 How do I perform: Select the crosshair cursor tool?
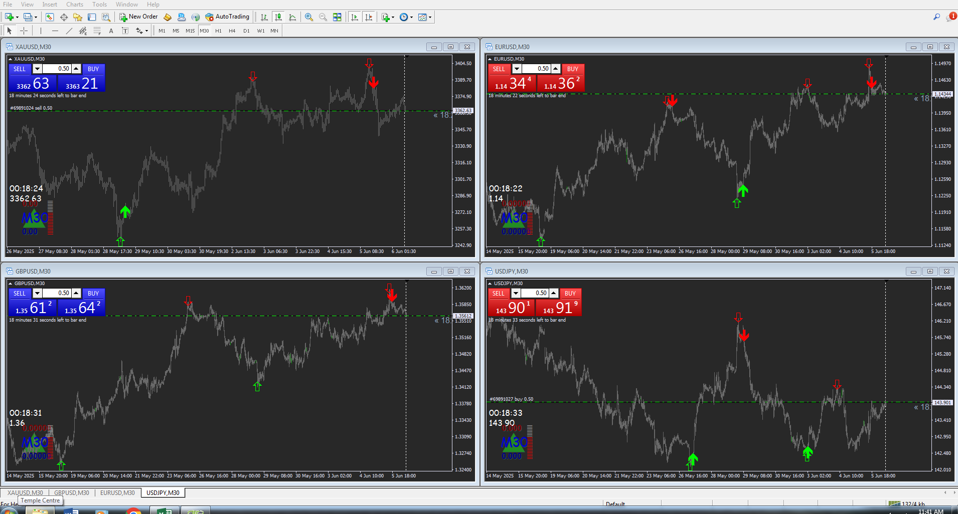24,31
